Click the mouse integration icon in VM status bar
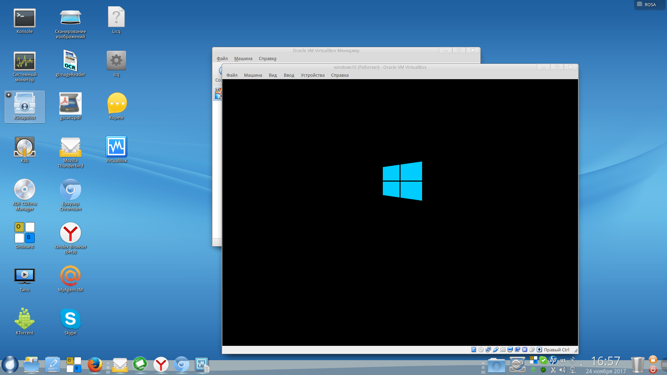Image resolution: width=667 pixels, height=375 pixels. click(532, 350)
